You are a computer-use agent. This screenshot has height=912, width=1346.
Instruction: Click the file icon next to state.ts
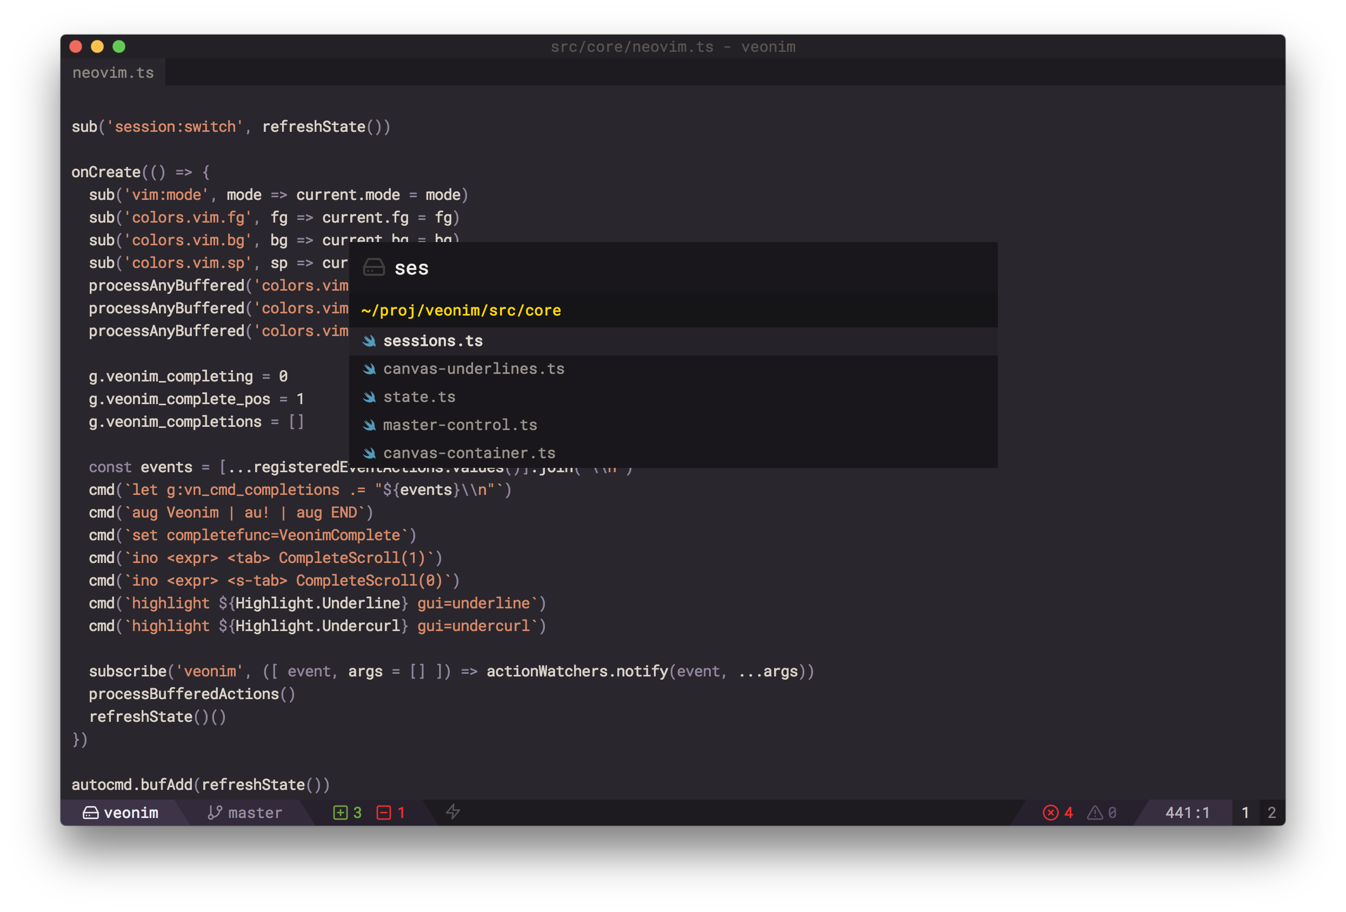point(369,397)
